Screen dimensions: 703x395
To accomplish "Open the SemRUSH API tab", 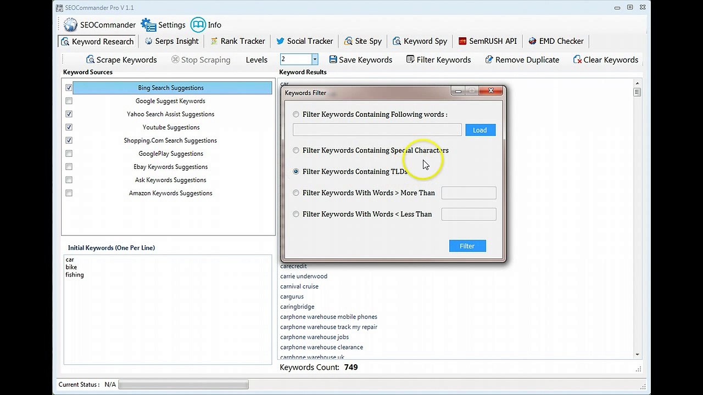I will pyautogui.click(x=488, y=41).
